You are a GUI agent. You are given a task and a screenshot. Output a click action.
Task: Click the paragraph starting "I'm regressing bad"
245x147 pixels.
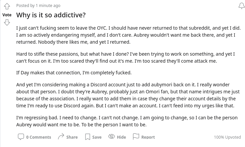tap(127, 121)
